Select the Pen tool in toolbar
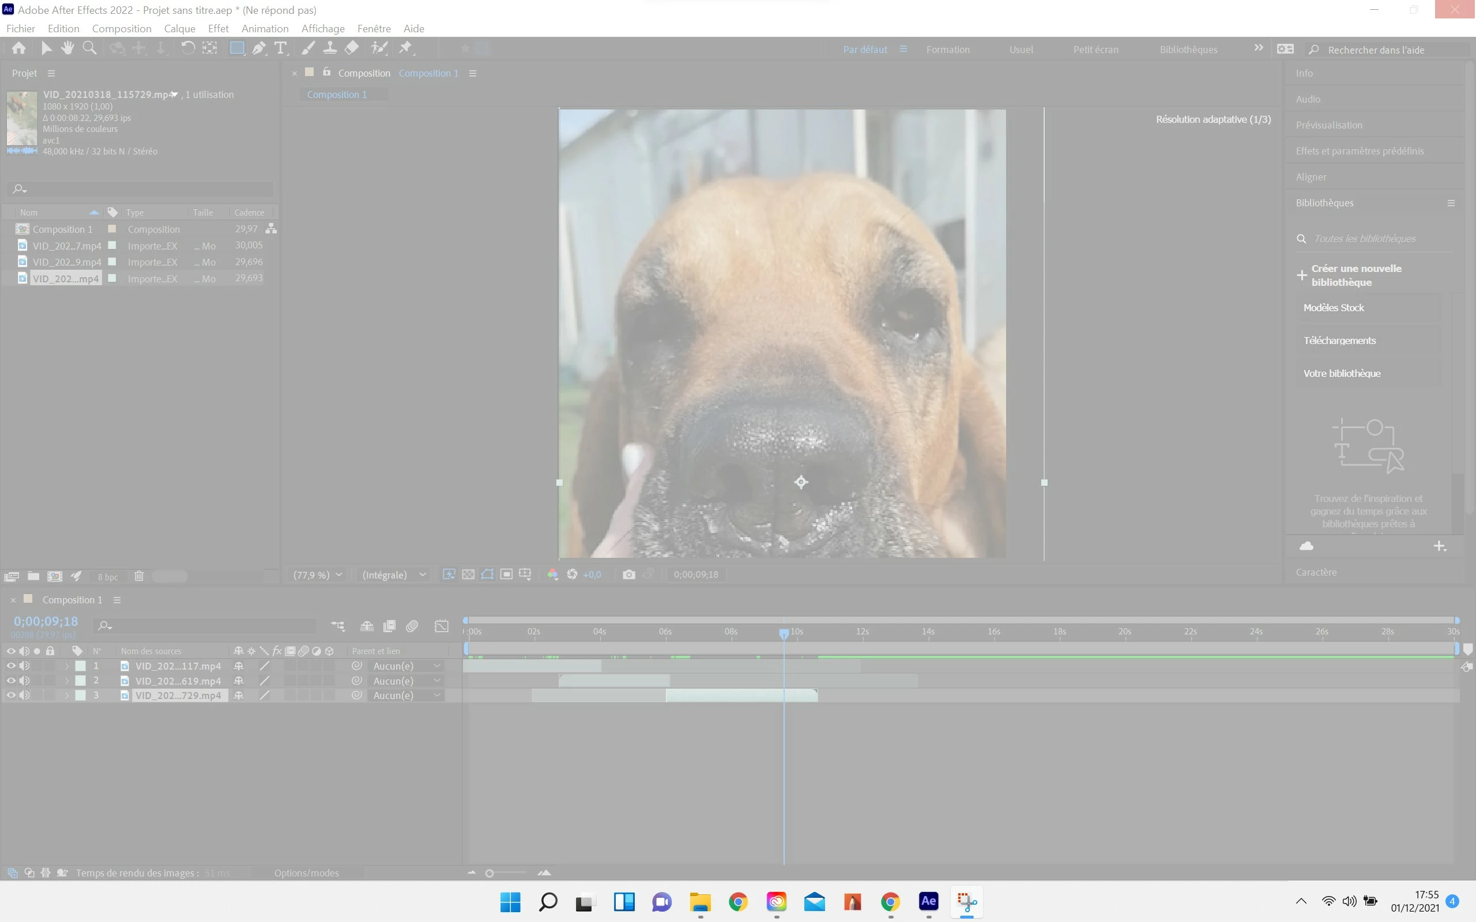The image size is (1476, 922). click(x=259, y=48)
